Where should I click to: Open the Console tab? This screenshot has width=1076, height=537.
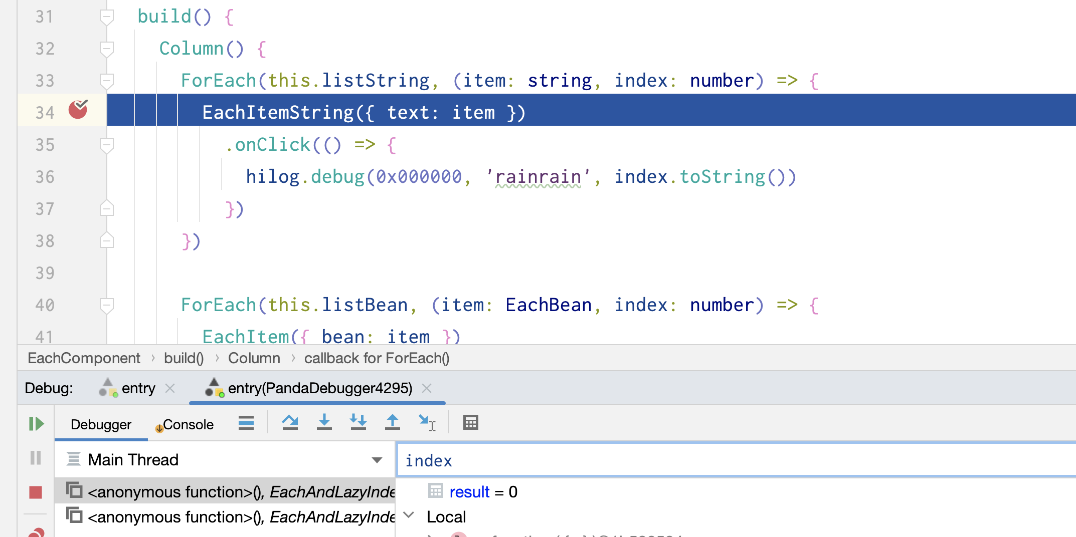pyautogui.click(x=184, y=424)
